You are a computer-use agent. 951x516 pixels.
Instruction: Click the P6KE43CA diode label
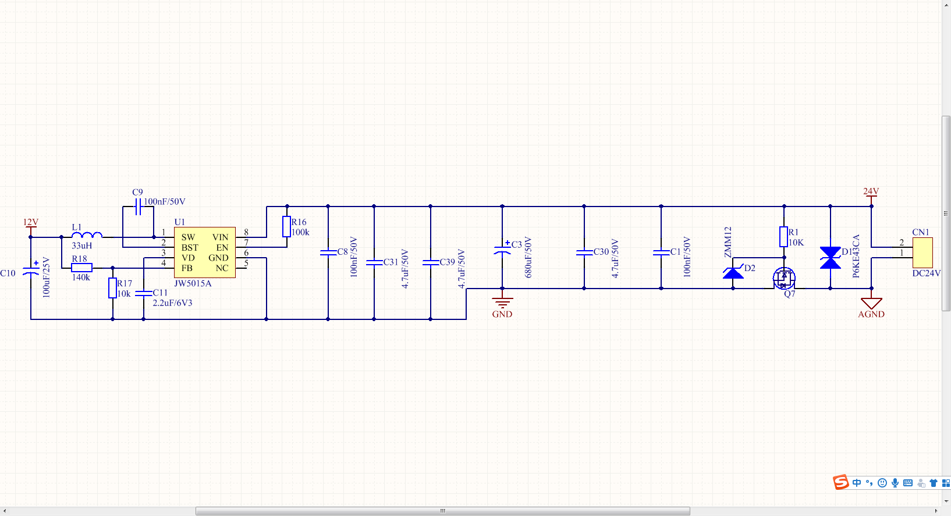856,256
